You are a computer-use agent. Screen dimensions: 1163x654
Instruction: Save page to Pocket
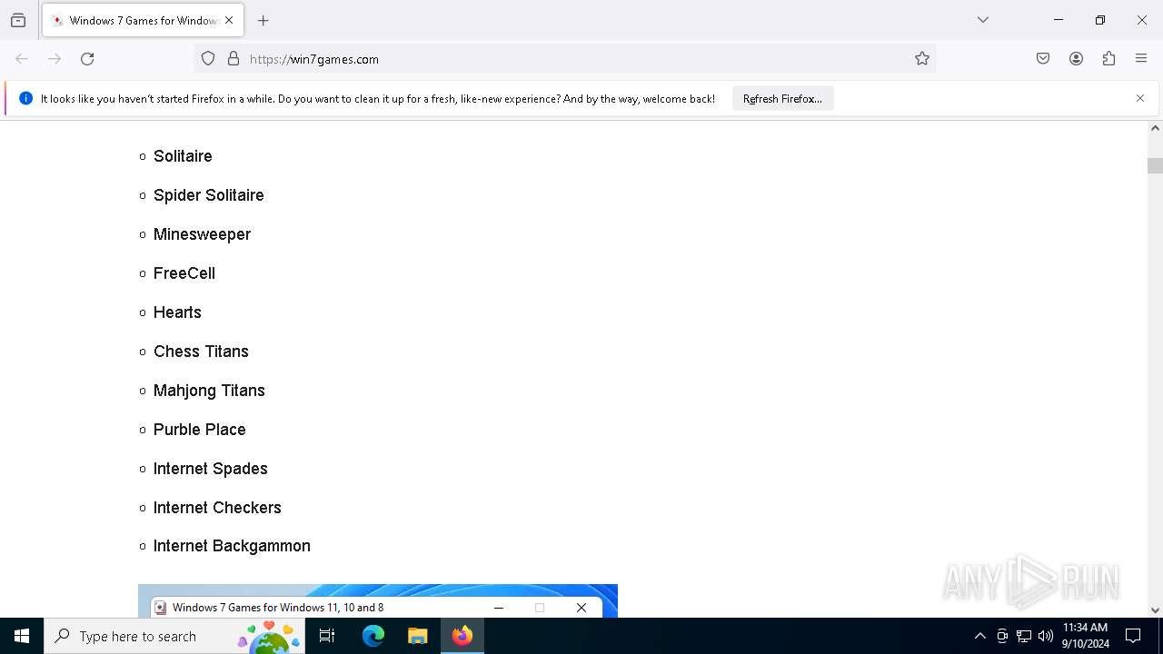[1043, 59]
